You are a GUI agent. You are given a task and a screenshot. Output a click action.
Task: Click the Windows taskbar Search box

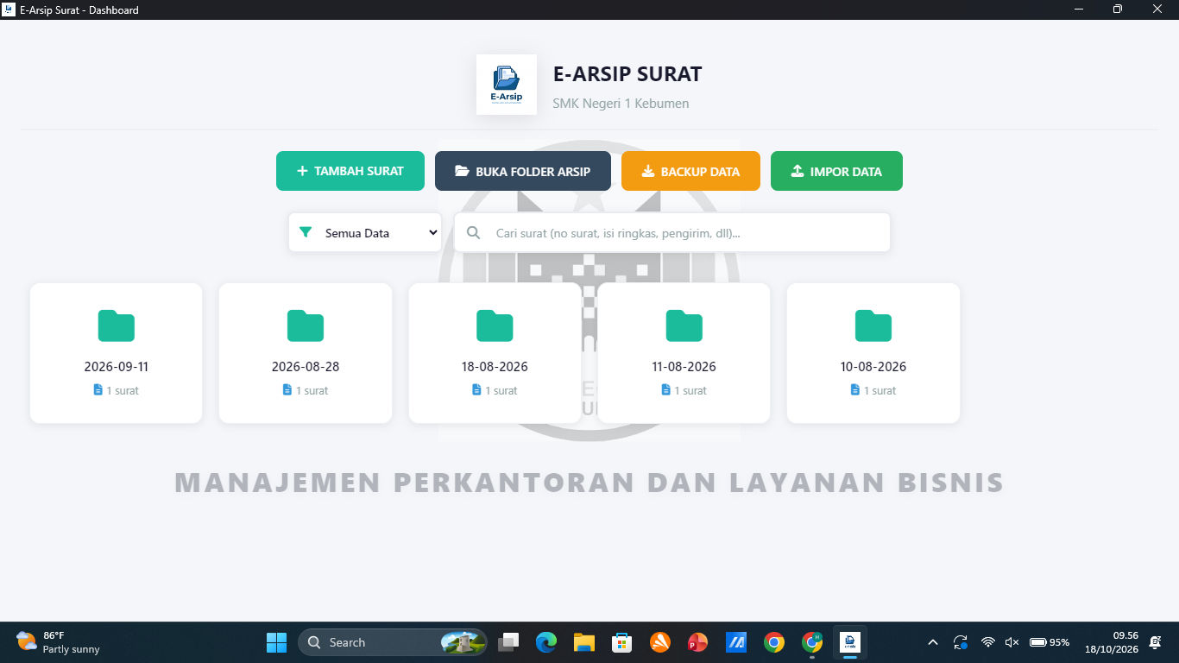click(393, 642)
